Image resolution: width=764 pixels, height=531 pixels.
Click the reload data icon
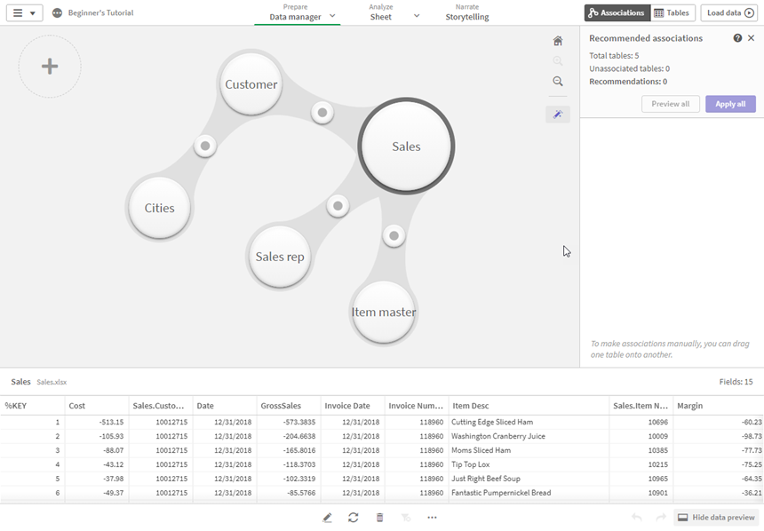[x=354, y=517]
